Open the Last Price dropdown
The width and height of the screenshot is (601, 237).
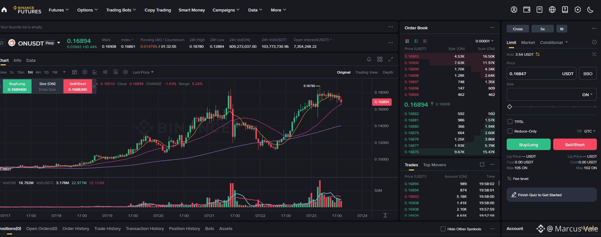click(x=143, y=72)
